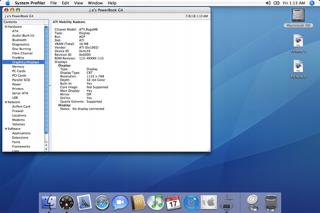Open Address Book in the Dock
Viewport: 320px width, 213px height.
click(138, 202)
